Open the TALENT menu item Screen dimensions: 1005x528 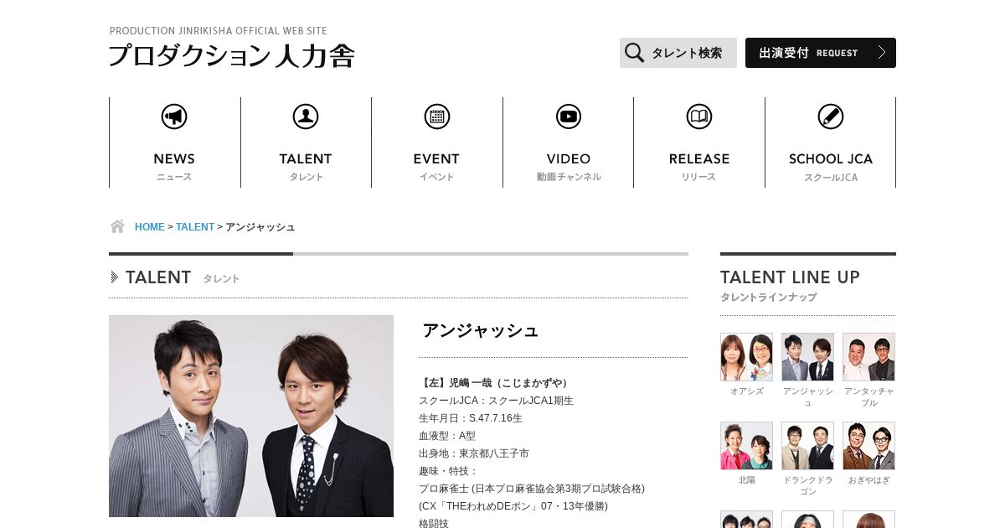[x=306, y=142]
